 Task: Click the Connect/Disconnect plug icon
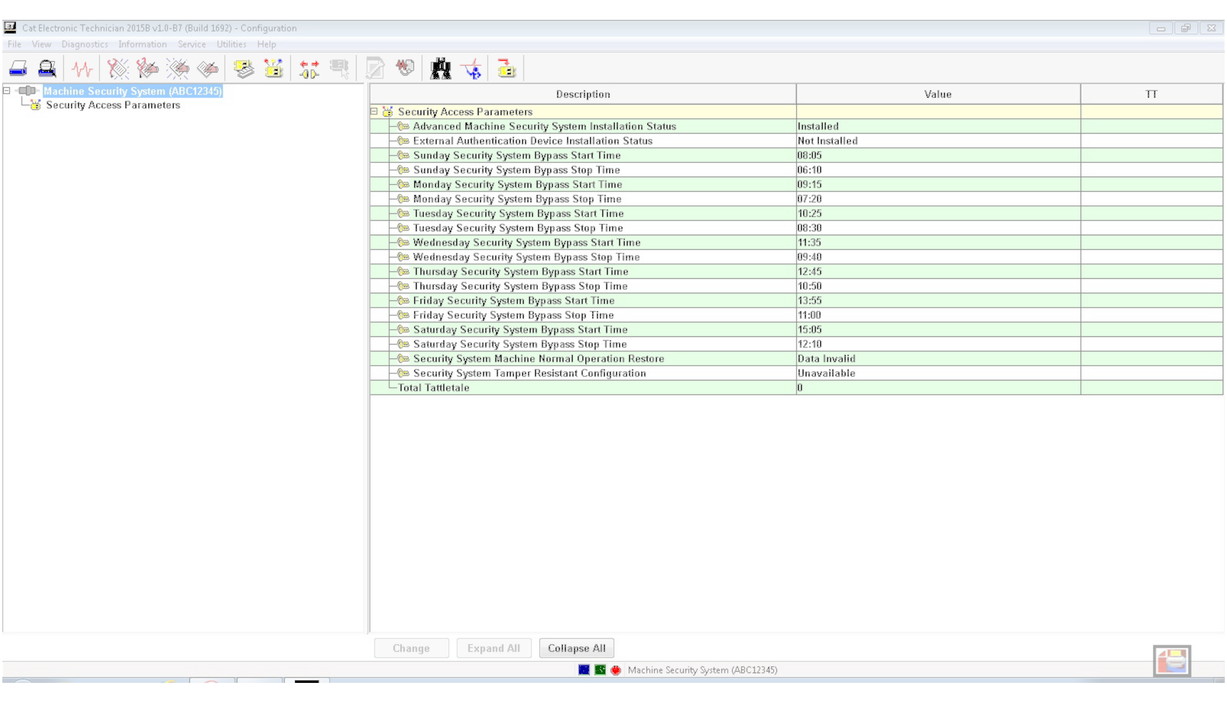pyautogui.click(x=309, y=69)
